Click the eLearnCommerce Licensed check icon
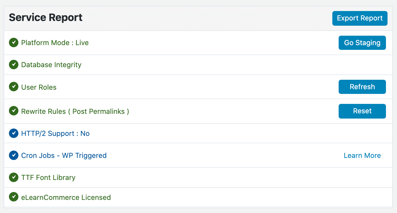This screenshot has width=397, height=213. (14, 197)
